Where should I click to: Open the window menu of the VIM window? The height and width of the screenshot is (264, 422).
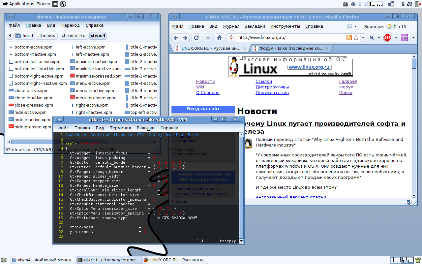[59, 119]
